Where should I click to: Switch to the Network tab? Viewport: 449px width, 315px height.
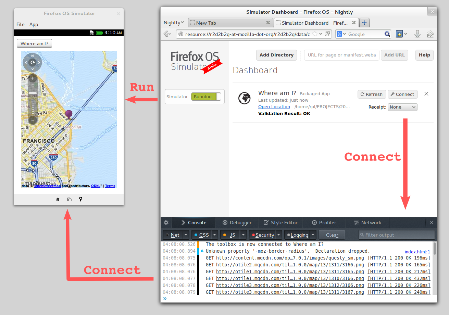point(367,223)
